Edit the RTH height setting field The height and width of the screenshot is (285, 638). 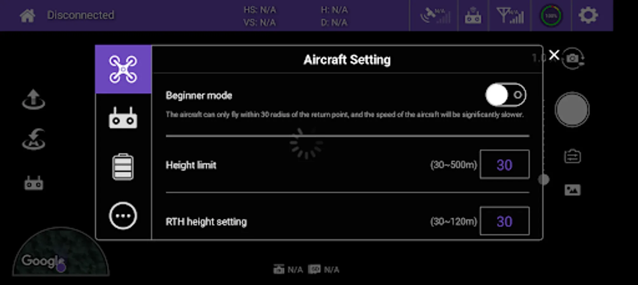[505, 221]
